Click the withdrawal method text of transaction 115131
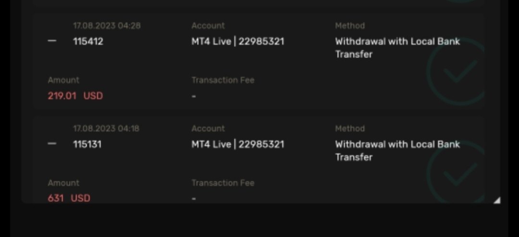 (397, 150)
